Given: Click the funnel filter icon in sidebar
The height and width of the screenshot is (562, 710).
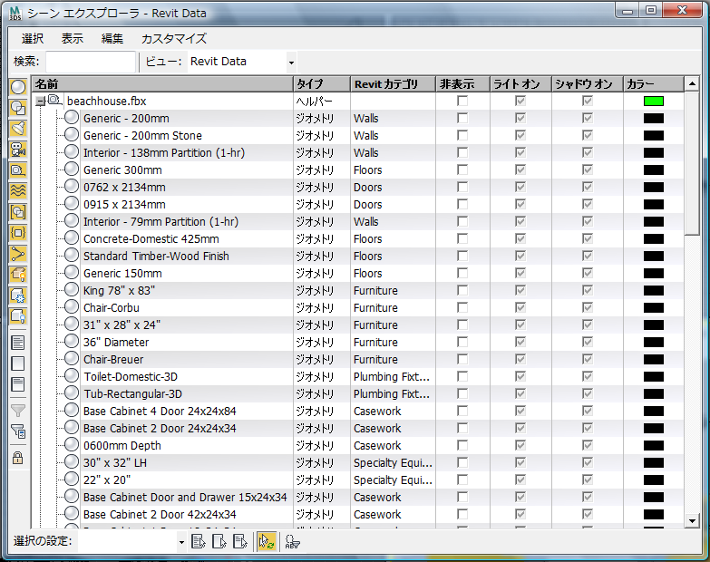Looking at the screenshot, I should click(18, 410).
